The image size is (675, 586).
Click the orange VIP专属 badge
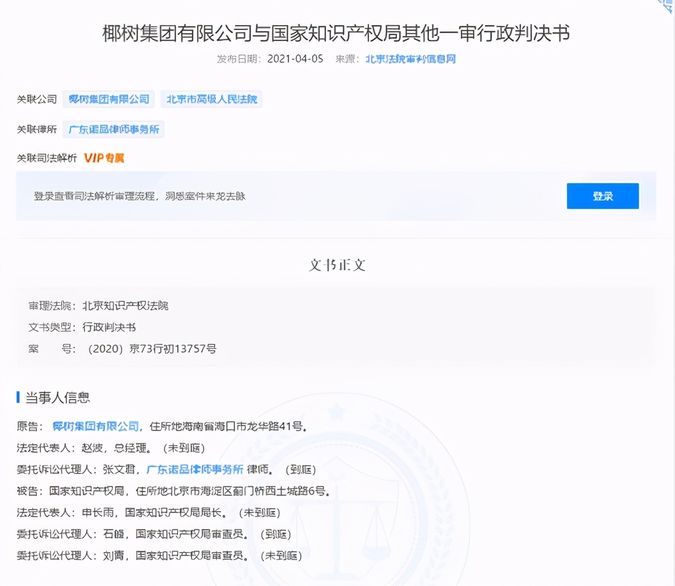104,158
